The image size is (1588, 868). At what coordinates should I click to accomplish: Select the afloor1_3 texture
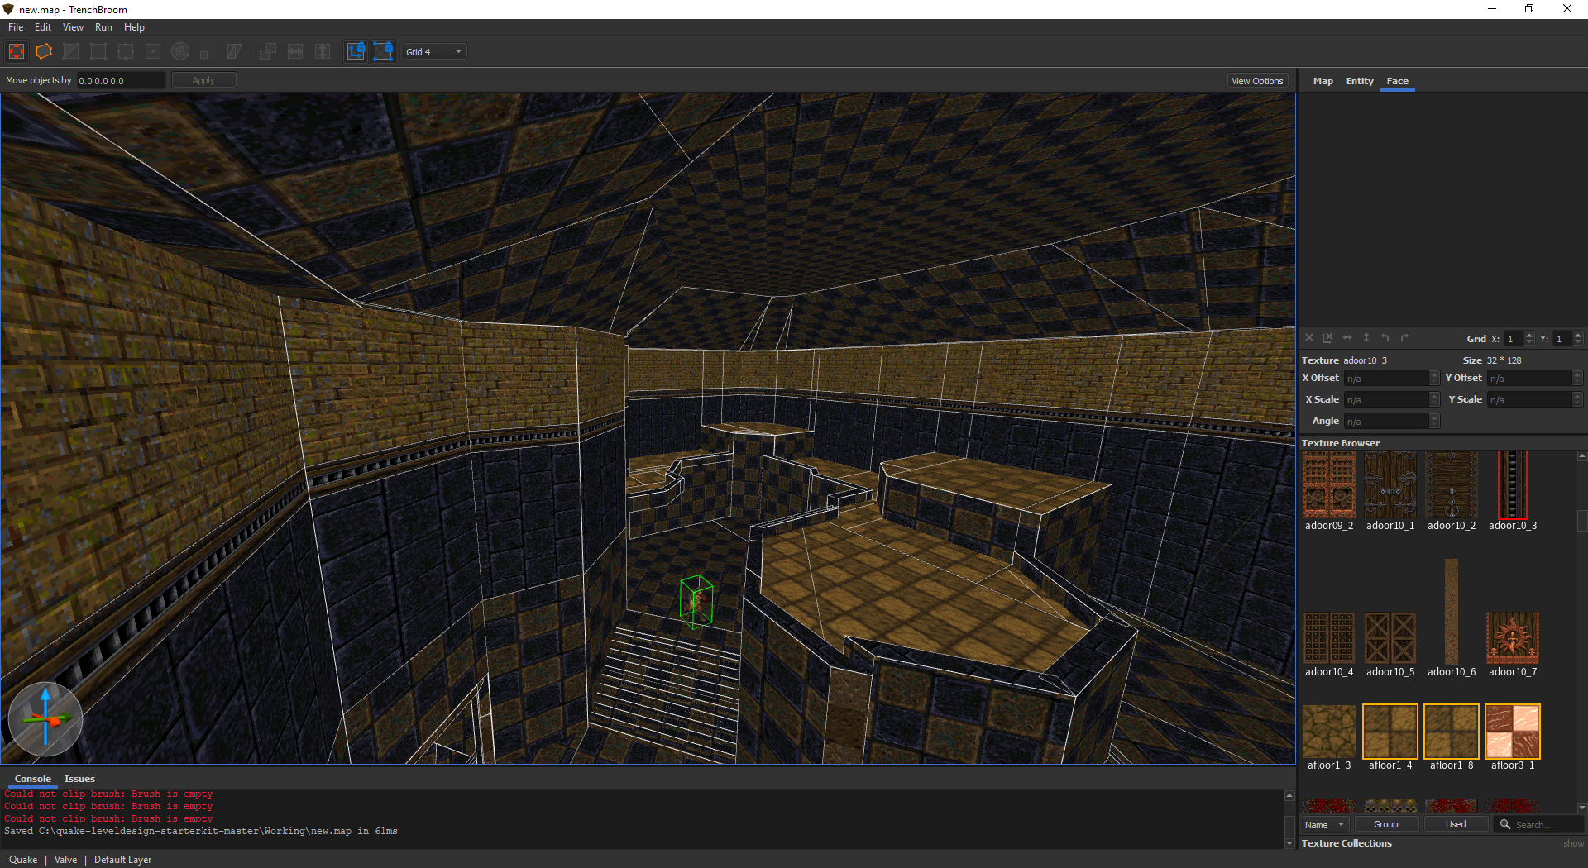click(x=1329, y=732)
